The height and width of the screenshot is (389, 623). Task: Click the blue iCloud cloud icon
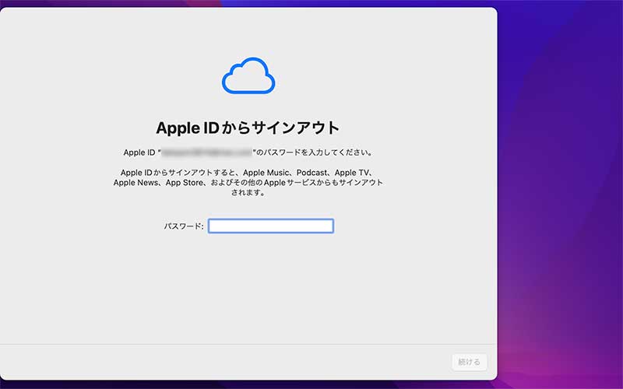248,75
